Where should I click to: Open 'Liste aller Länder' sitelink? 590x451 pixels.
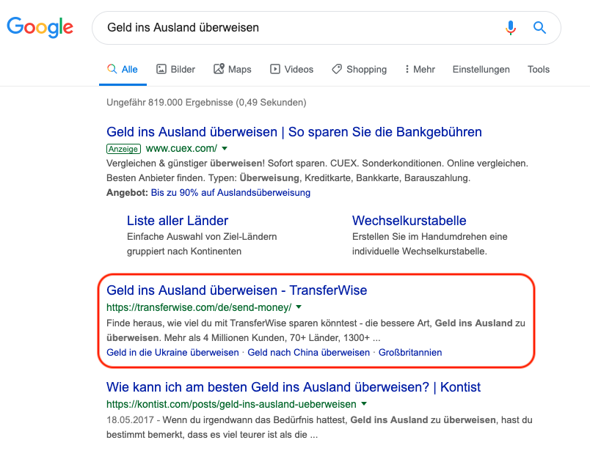click(177, 220)
